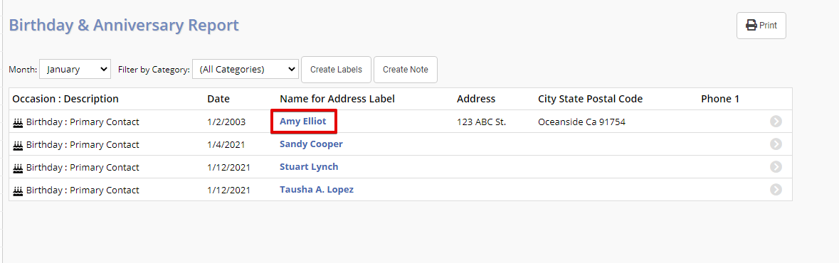Open arrow icon on Tausha A. Lopez row
The height and width of the screenshot is (263, 839).
click(776, 190)
